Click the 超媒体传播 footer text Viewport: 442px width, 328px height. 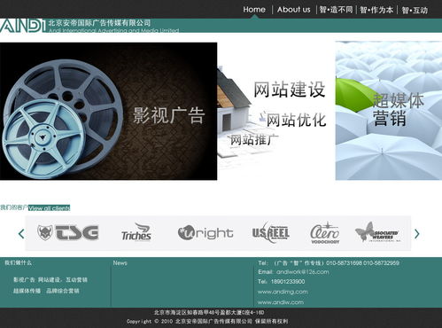click(x=27, y=291)
